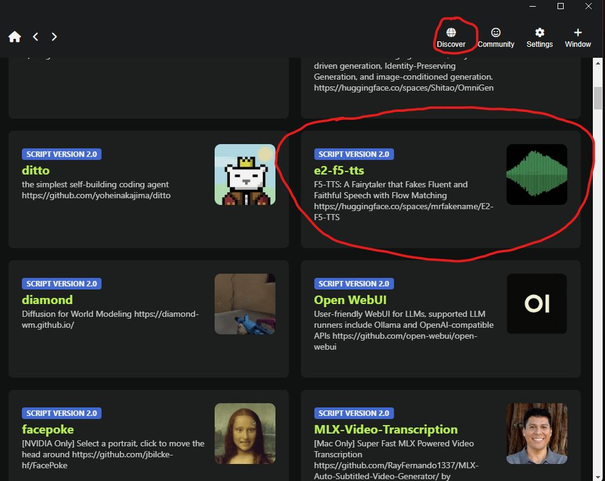Select the diamond game screenshot thumbnail
The height and width of the screenshot is (481, 605).
245,304
